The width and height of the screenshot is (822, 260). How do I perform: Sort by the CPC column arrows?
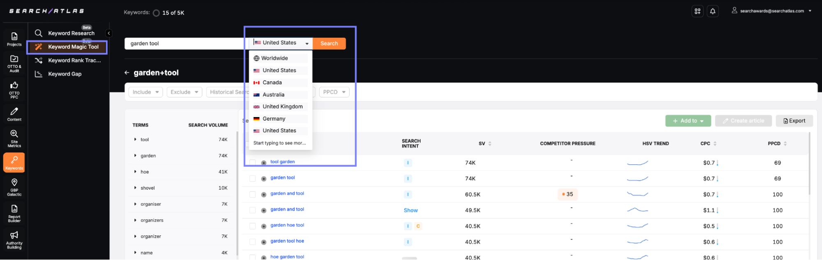[715, 144]
